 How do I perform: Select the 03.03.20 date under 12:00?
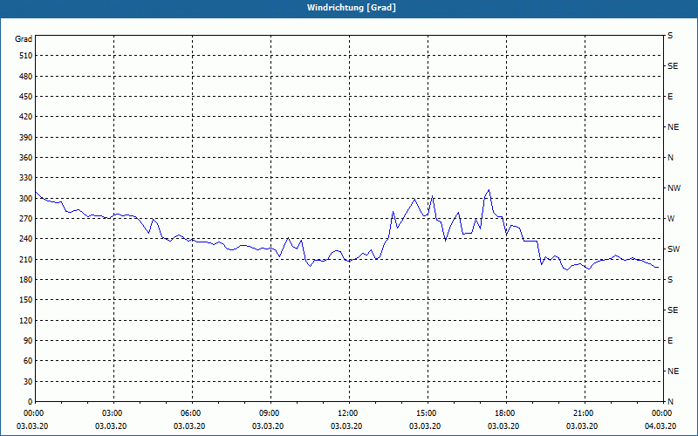346,426
